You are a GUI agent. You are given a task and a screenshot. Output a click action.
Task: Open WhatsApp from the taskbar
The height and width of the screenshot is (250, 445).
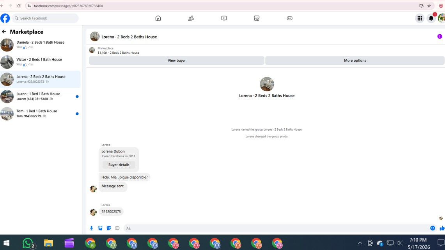[x=28, y=243]
